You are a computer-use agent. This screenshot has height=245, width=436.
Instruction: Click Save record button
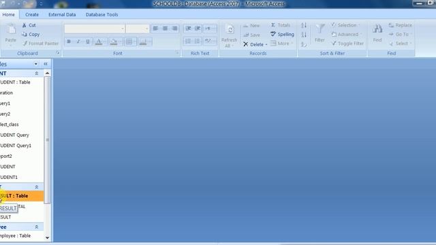click(x=251, y=35)
